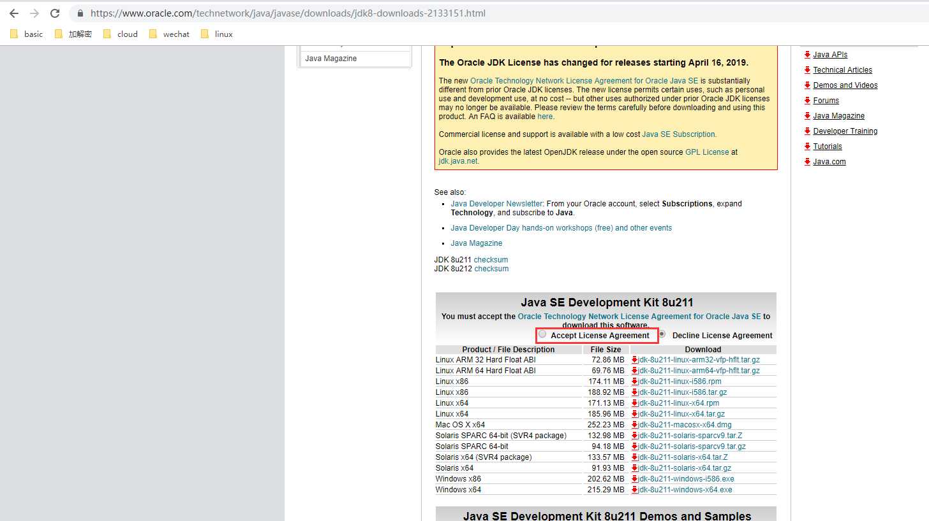Open the cloud bookmark folder
Image resolution: width=929 pixels, height=521 pixels.
121,34
